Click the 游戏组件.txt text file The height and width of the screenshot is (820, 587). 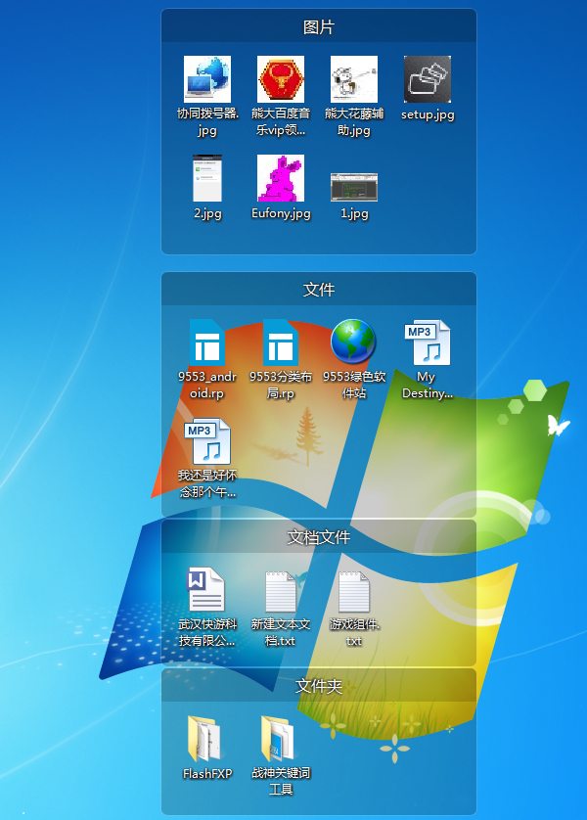point(354,591)
